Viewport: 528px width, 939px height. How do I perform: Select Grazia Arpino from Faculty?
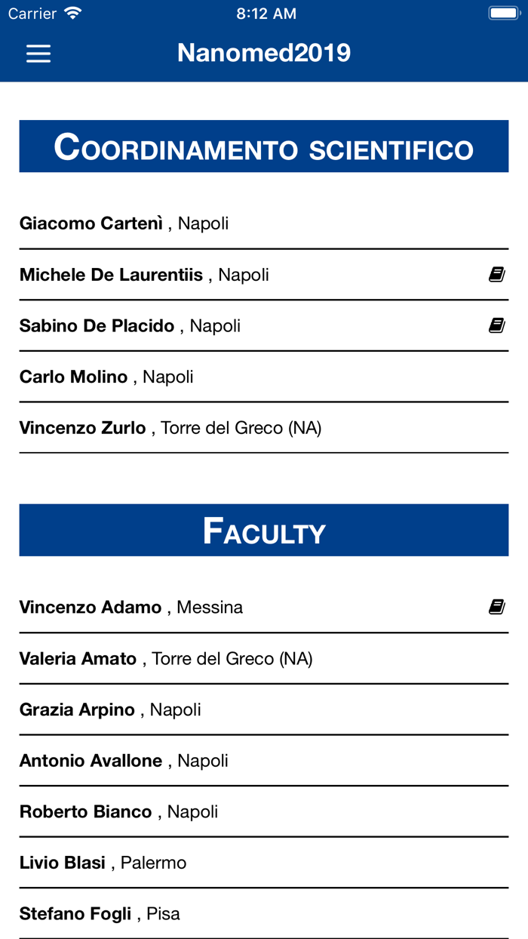coord(110,710)
